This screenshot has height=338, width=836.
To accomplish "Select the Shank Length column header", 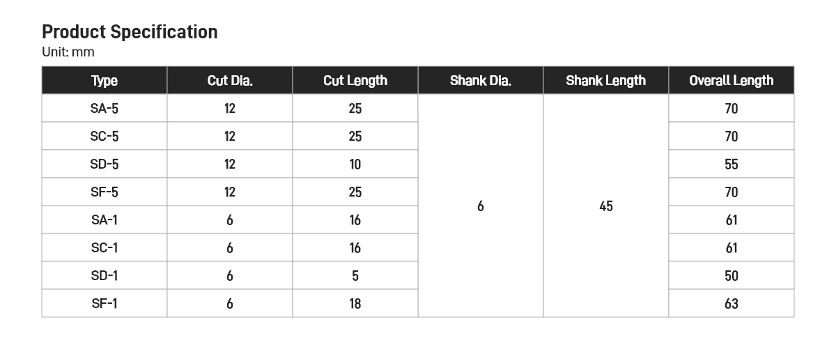I will coord(606,81).
